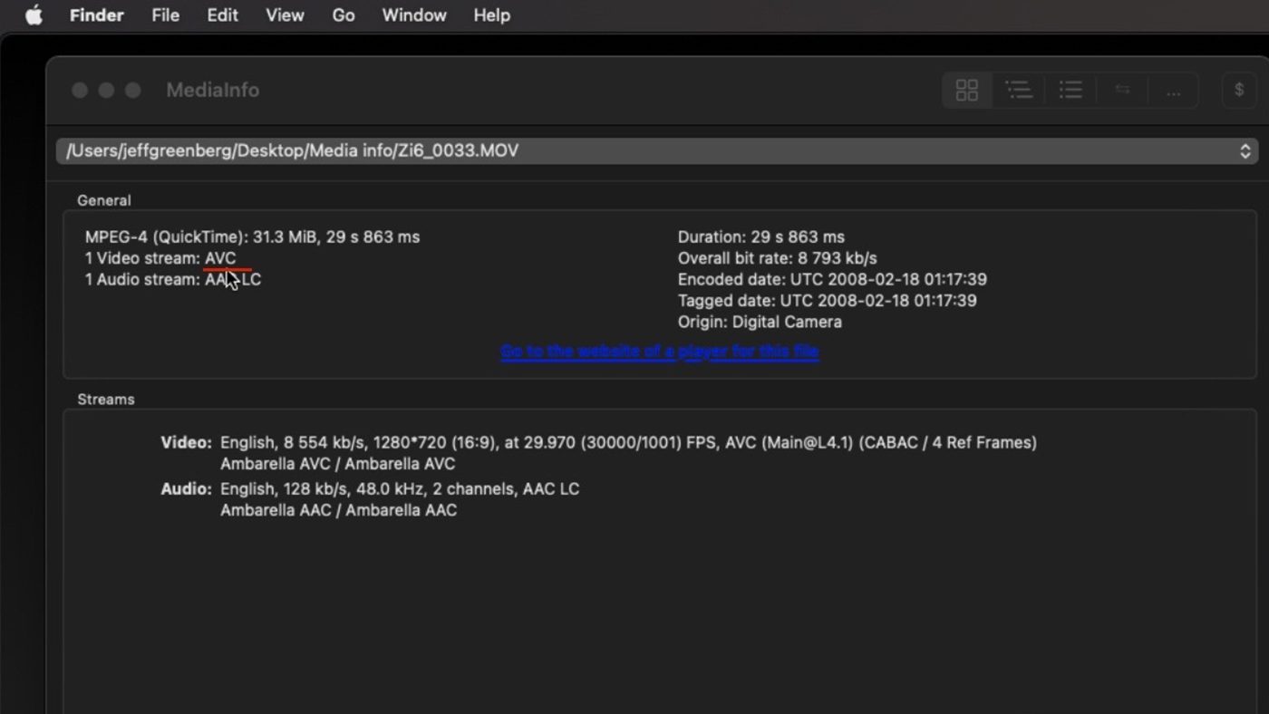The height and width of the screenshot is (714, 1269).
Task: Select the indented tree view icon
Action: point(1019,90)
